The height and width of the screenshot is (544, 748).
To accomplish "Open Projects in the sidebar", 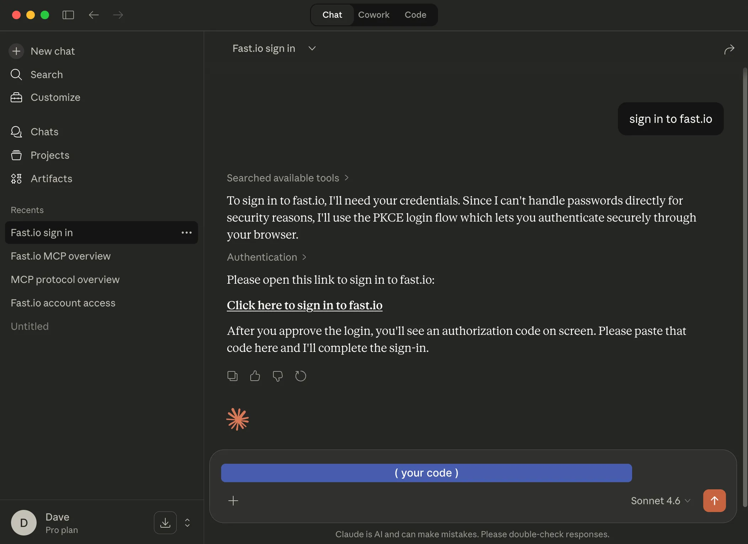I will pos(50,155).
